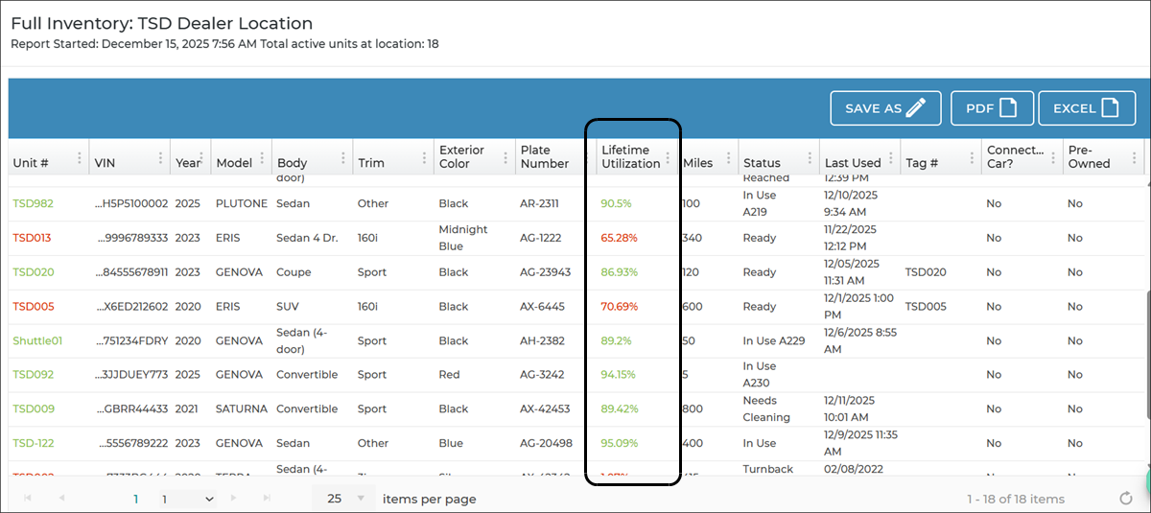
Task: Open Status column options menu
Action: [810, 158]
